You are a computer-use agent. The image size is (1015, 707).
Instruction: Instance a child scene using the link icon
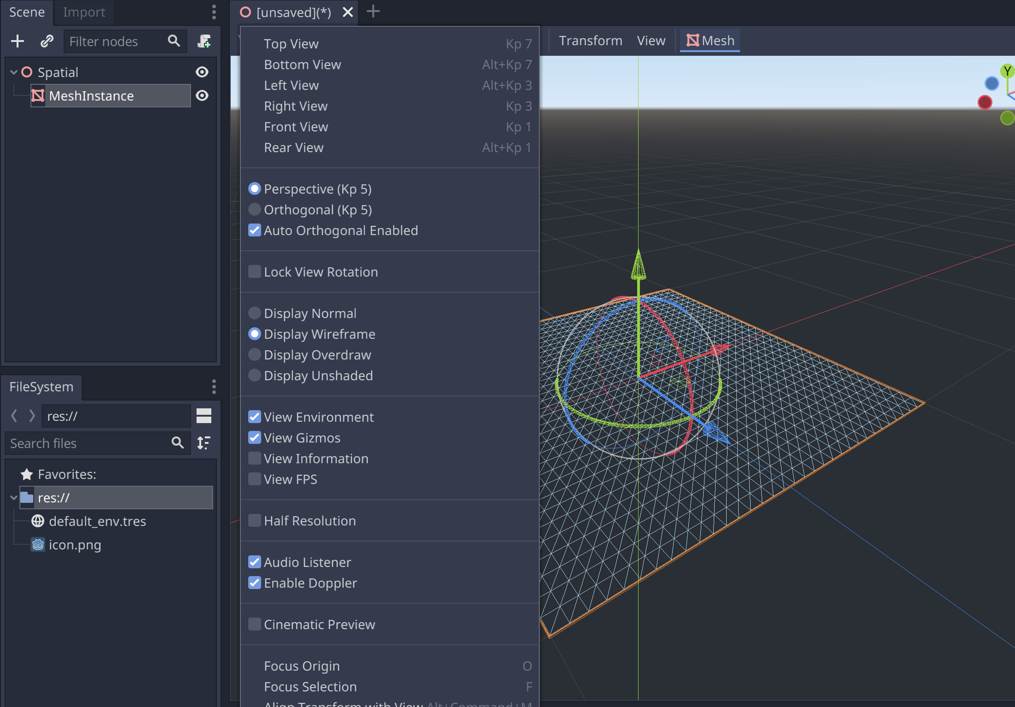[x=46, y=41]
